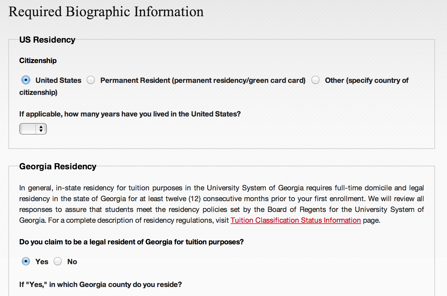Image resolution: width=447 pixels, height=296 pixels.
Task: Open the years lived in US dropdown
Action: coord(33,129)
